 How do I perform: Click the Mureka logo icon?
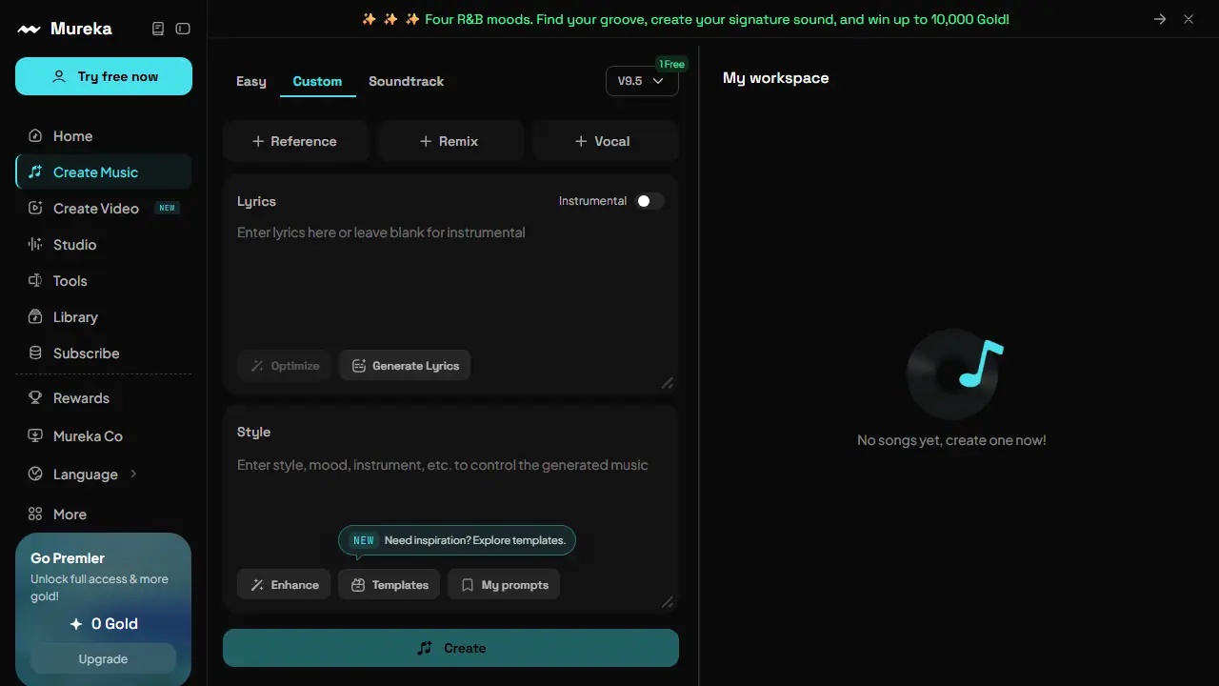[x=30, y=30]
